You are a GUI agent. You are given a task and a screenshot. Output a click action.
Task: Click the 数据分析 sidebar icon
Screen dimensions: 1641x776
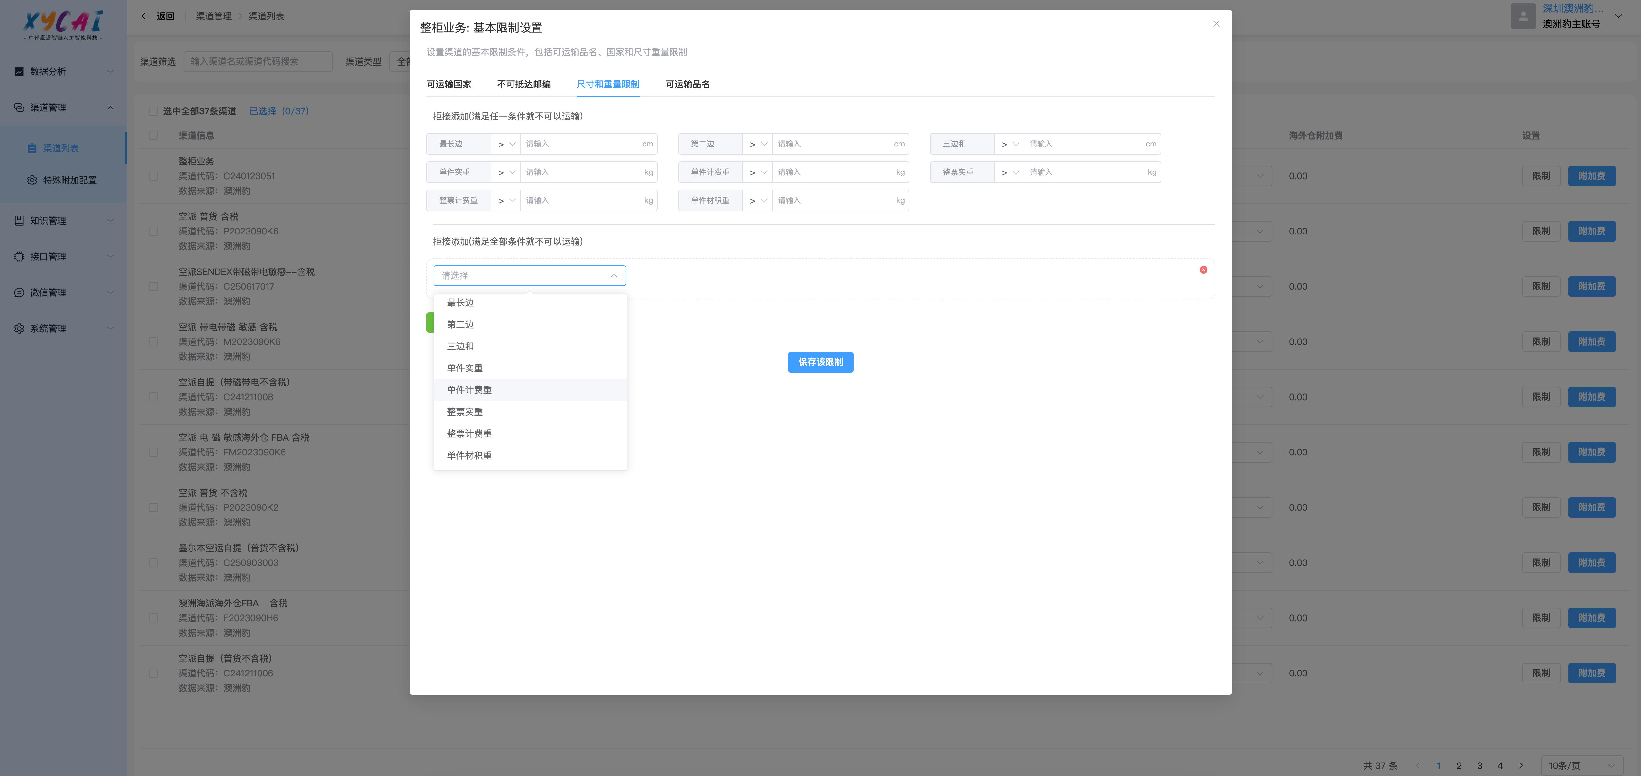tap(19, 71)
